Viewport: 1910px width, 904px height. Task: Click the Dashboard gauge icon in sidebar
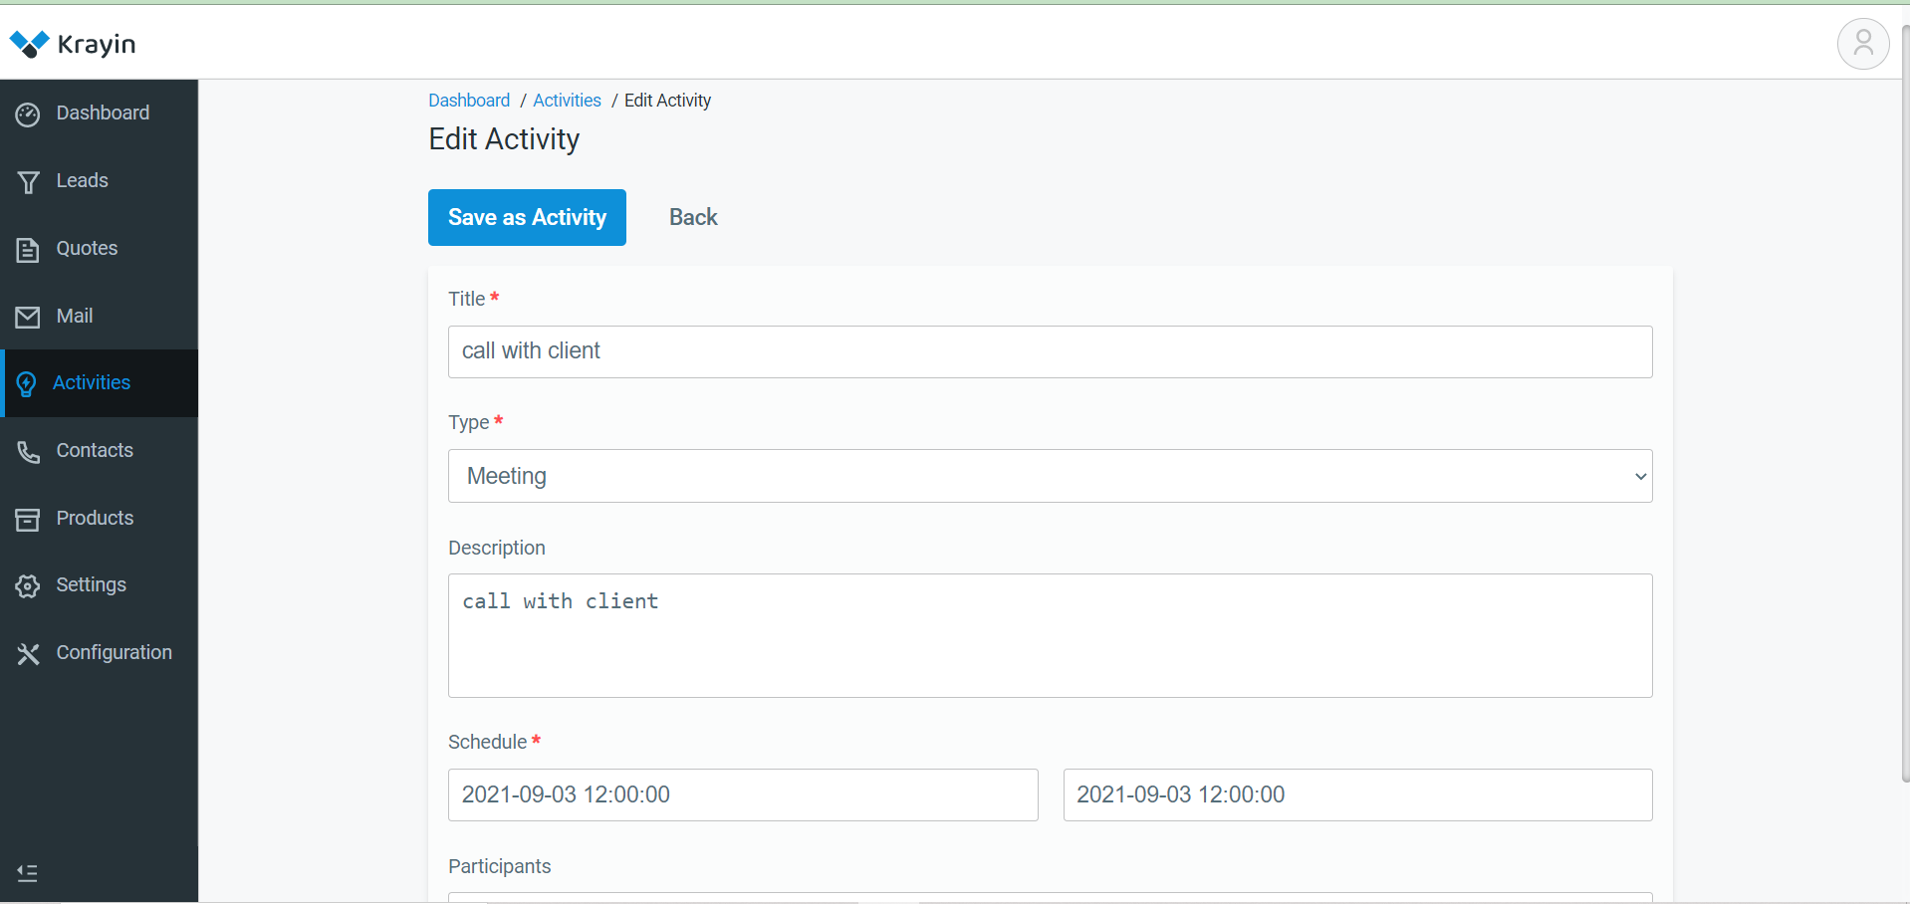(28, 114)
